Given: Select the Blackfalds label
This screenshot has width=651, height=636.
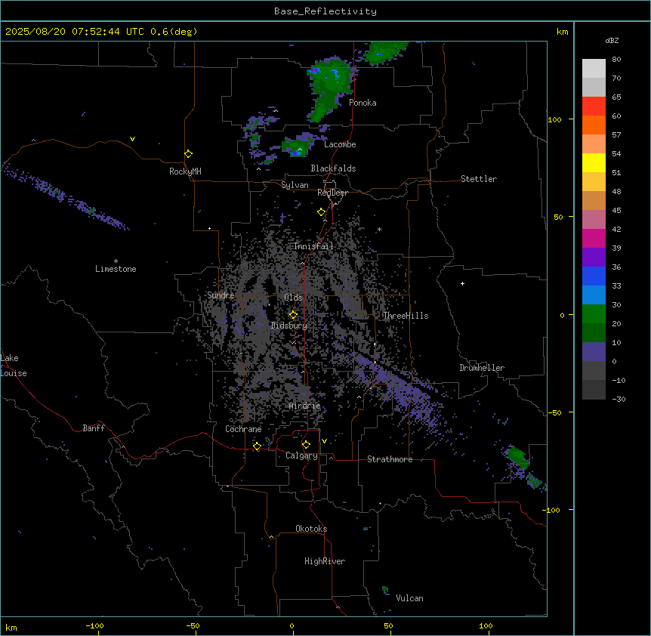Looking at the screenshot, I should pos(333,168).
